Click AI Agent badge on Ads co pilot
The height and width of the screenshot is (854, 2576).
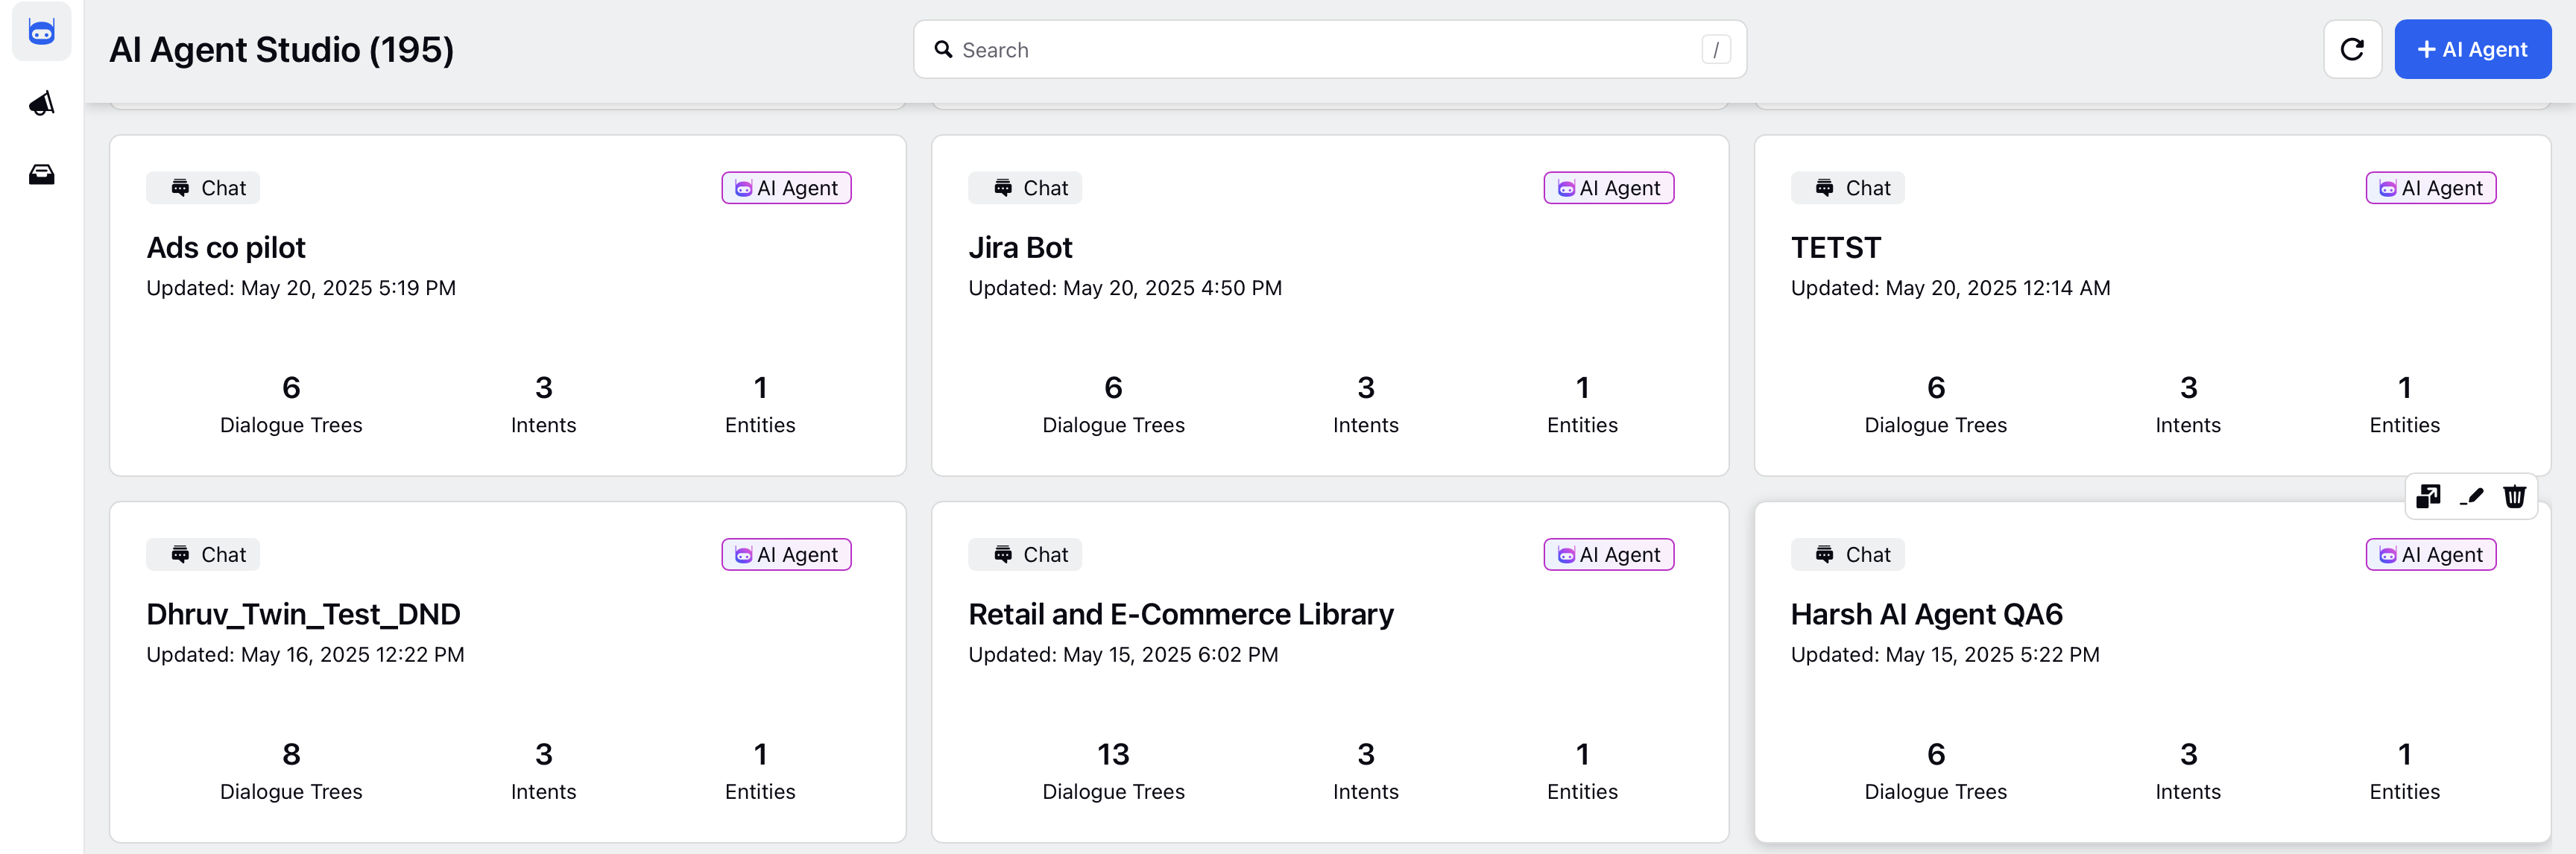click(x=786, y=188)
